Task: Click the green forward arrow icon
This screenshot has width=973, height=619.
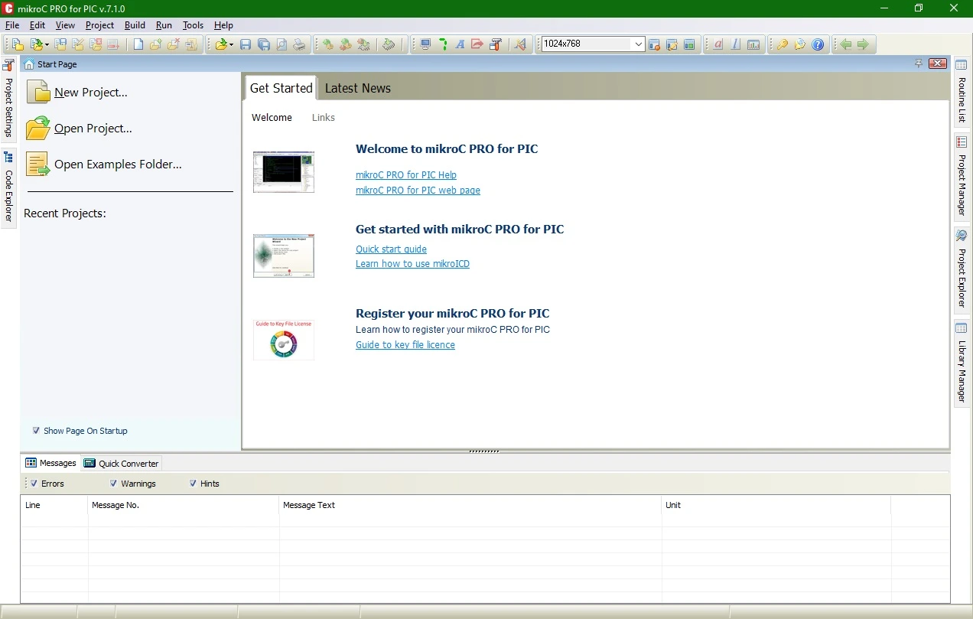Action: coord(863,44)
